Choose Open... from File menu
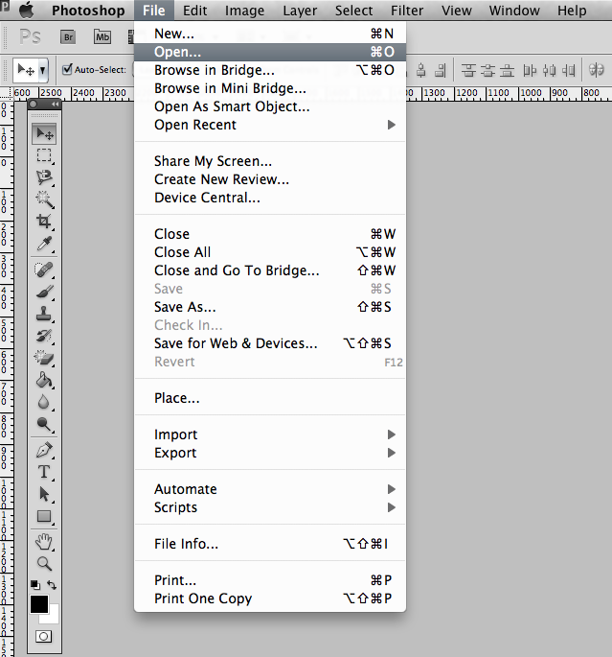 [270, 52]
